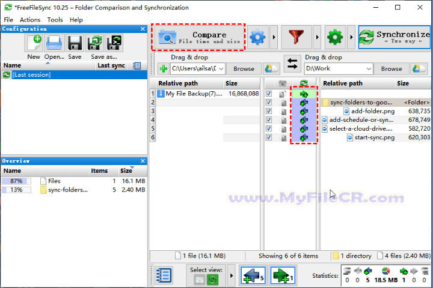The image size is (433, 288).
Task: Click Browse for the right folder
Action: click(392, 68)
